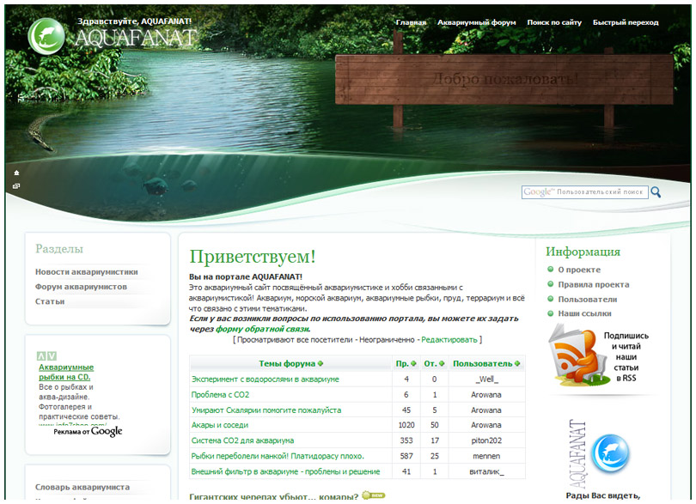The image size is (696, 504).
Task: Click the green AQUAFANAT dolphin logo
Action: (x=46, y=36)
